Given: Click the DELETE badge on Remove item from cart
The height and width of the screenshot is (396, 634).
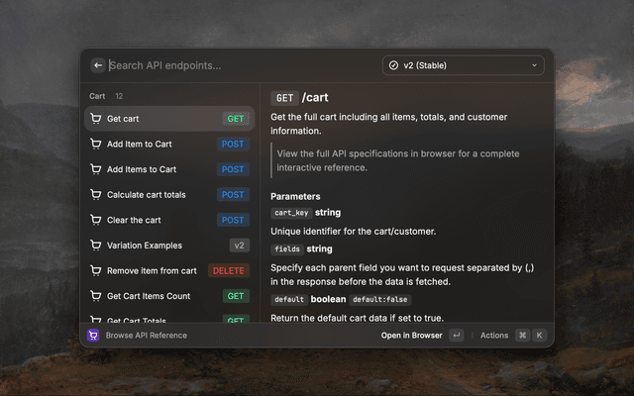Looking at the screenshot, I should pyautogui.click(x=229, y=270).
